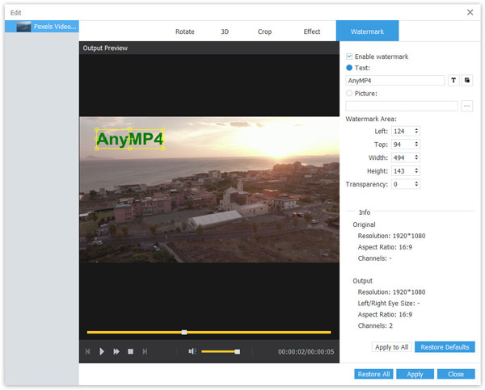Click the original Resolution: 1920*1080 text
Image resolution: width=485 pixels, height=390 pixels.
pos(391,236)
